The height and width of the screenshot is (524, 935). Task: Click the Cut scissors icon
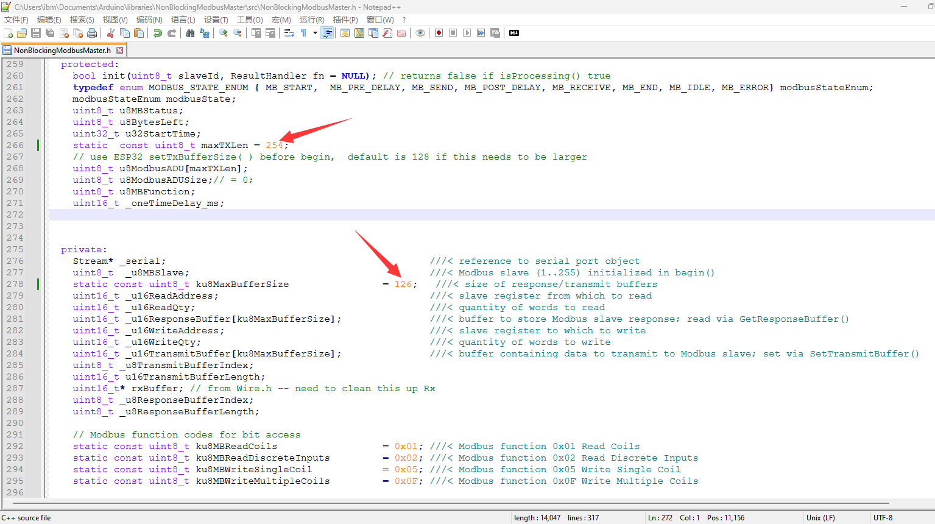111,33
